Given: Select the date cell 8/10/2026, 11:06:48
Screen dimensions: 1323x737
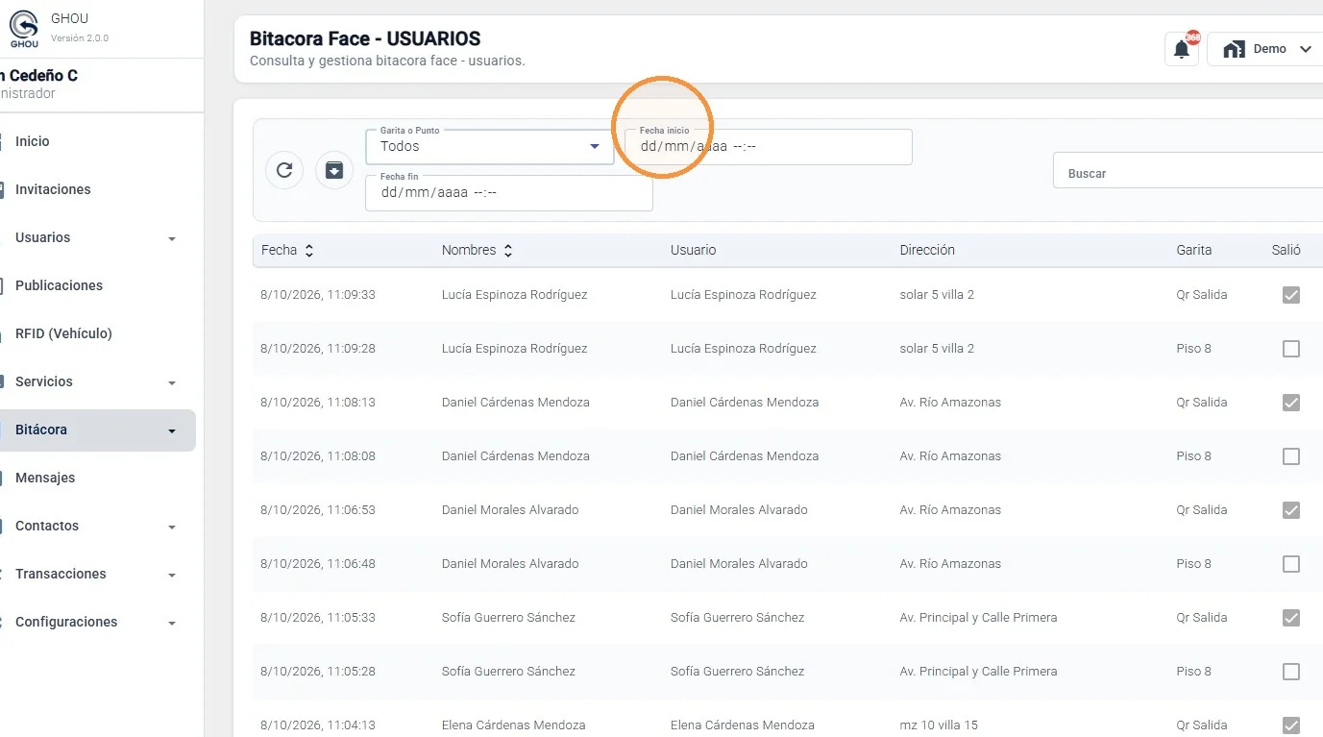Looking at the screenshot, I should coord(318,564).
